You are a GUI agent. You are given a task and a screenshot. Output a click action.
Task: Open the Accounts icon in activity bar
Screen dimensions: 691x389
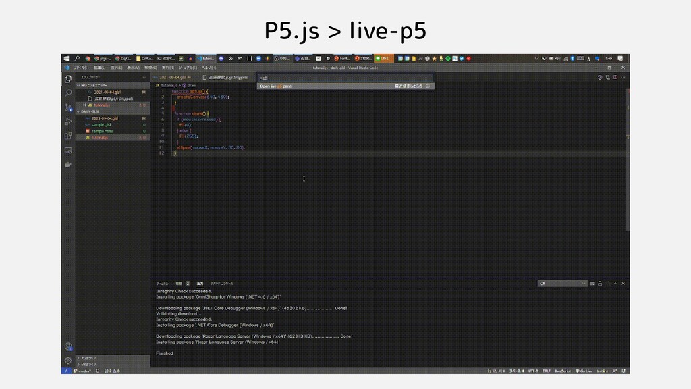[68, 346]
